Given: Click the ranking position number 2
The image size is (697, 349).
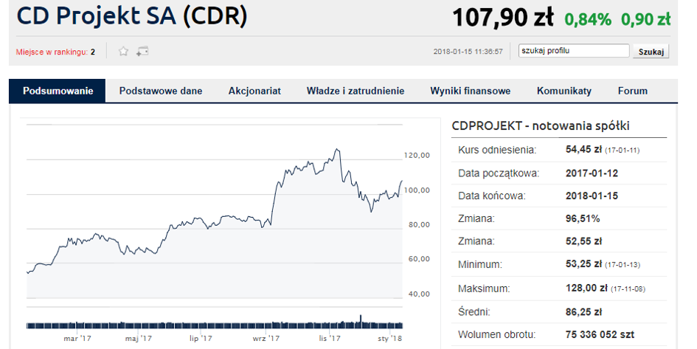Looking at the screenshot, I should click(x=93, y=52).
